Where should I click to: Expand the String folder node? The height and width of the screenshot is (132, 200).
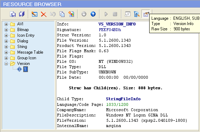[x=6, y=47]
